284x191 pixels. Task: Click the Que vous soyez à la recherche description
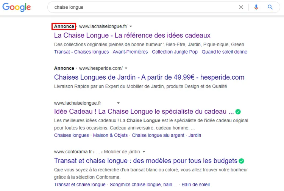(151, 174)
